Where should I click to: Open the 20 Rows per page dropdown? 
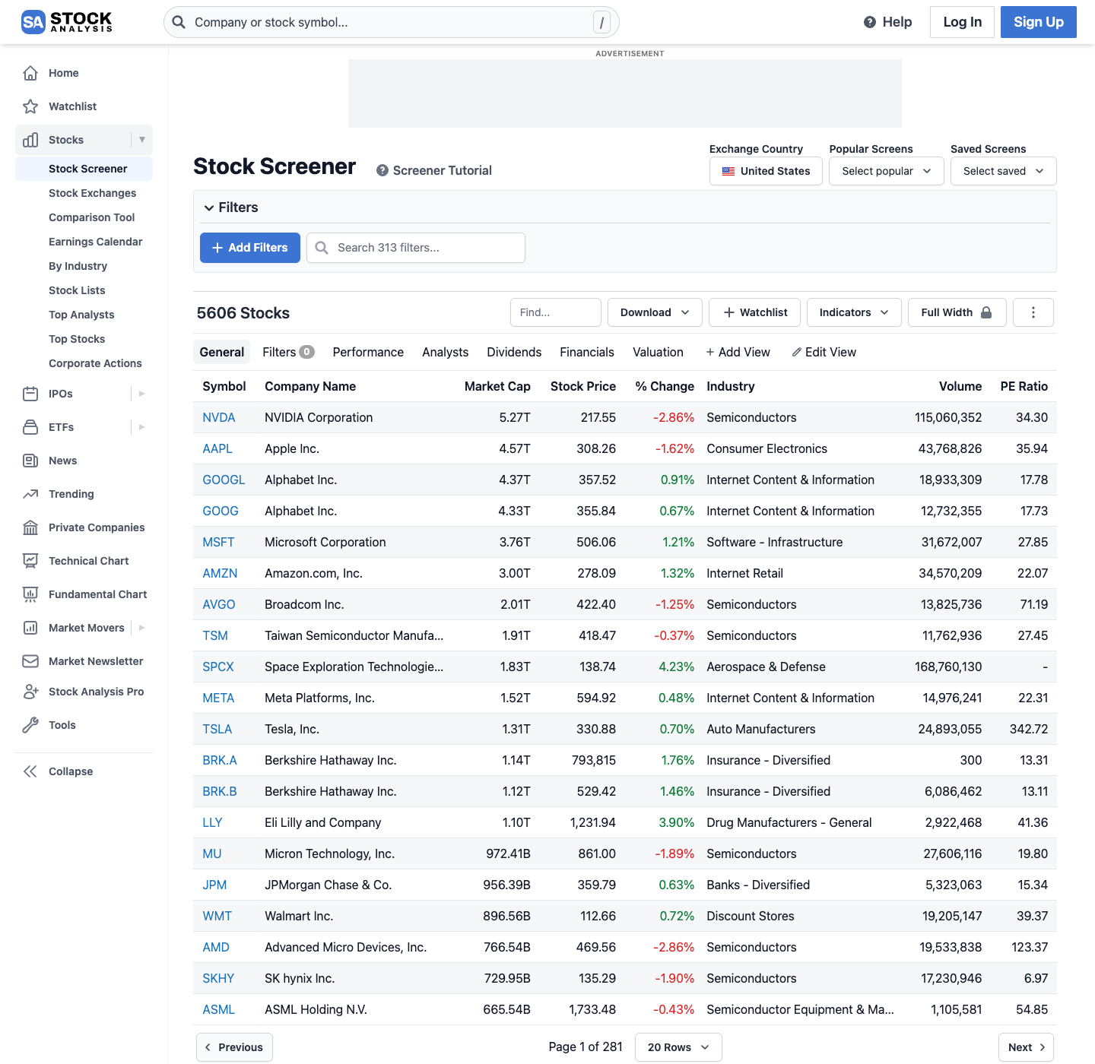click(x=678, y=1047)
